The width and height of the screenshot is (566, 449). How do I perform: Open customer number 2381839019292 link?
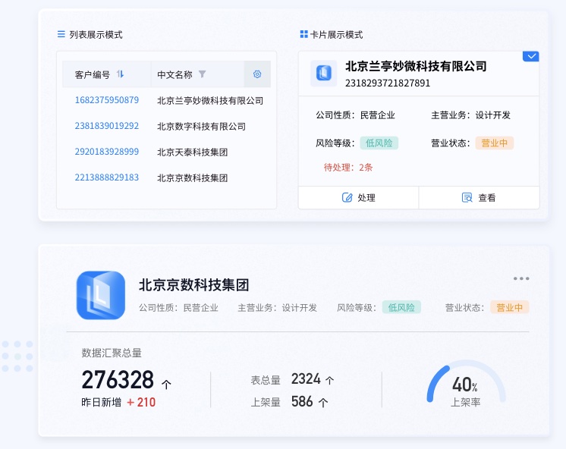107,126
